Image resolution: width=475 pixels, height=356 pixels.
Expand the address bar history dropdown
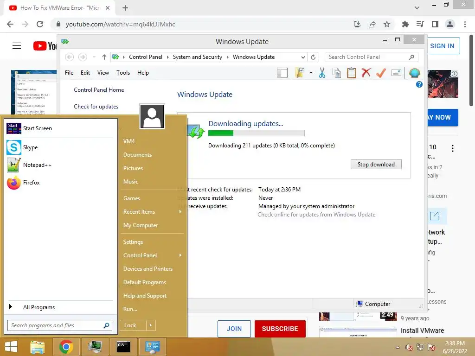coord(303,57)
